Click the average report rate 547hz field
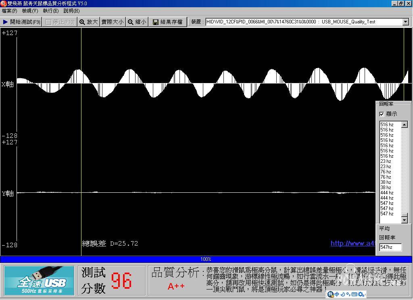The height and width of the screenshot is (300, 413). [390, 247]
